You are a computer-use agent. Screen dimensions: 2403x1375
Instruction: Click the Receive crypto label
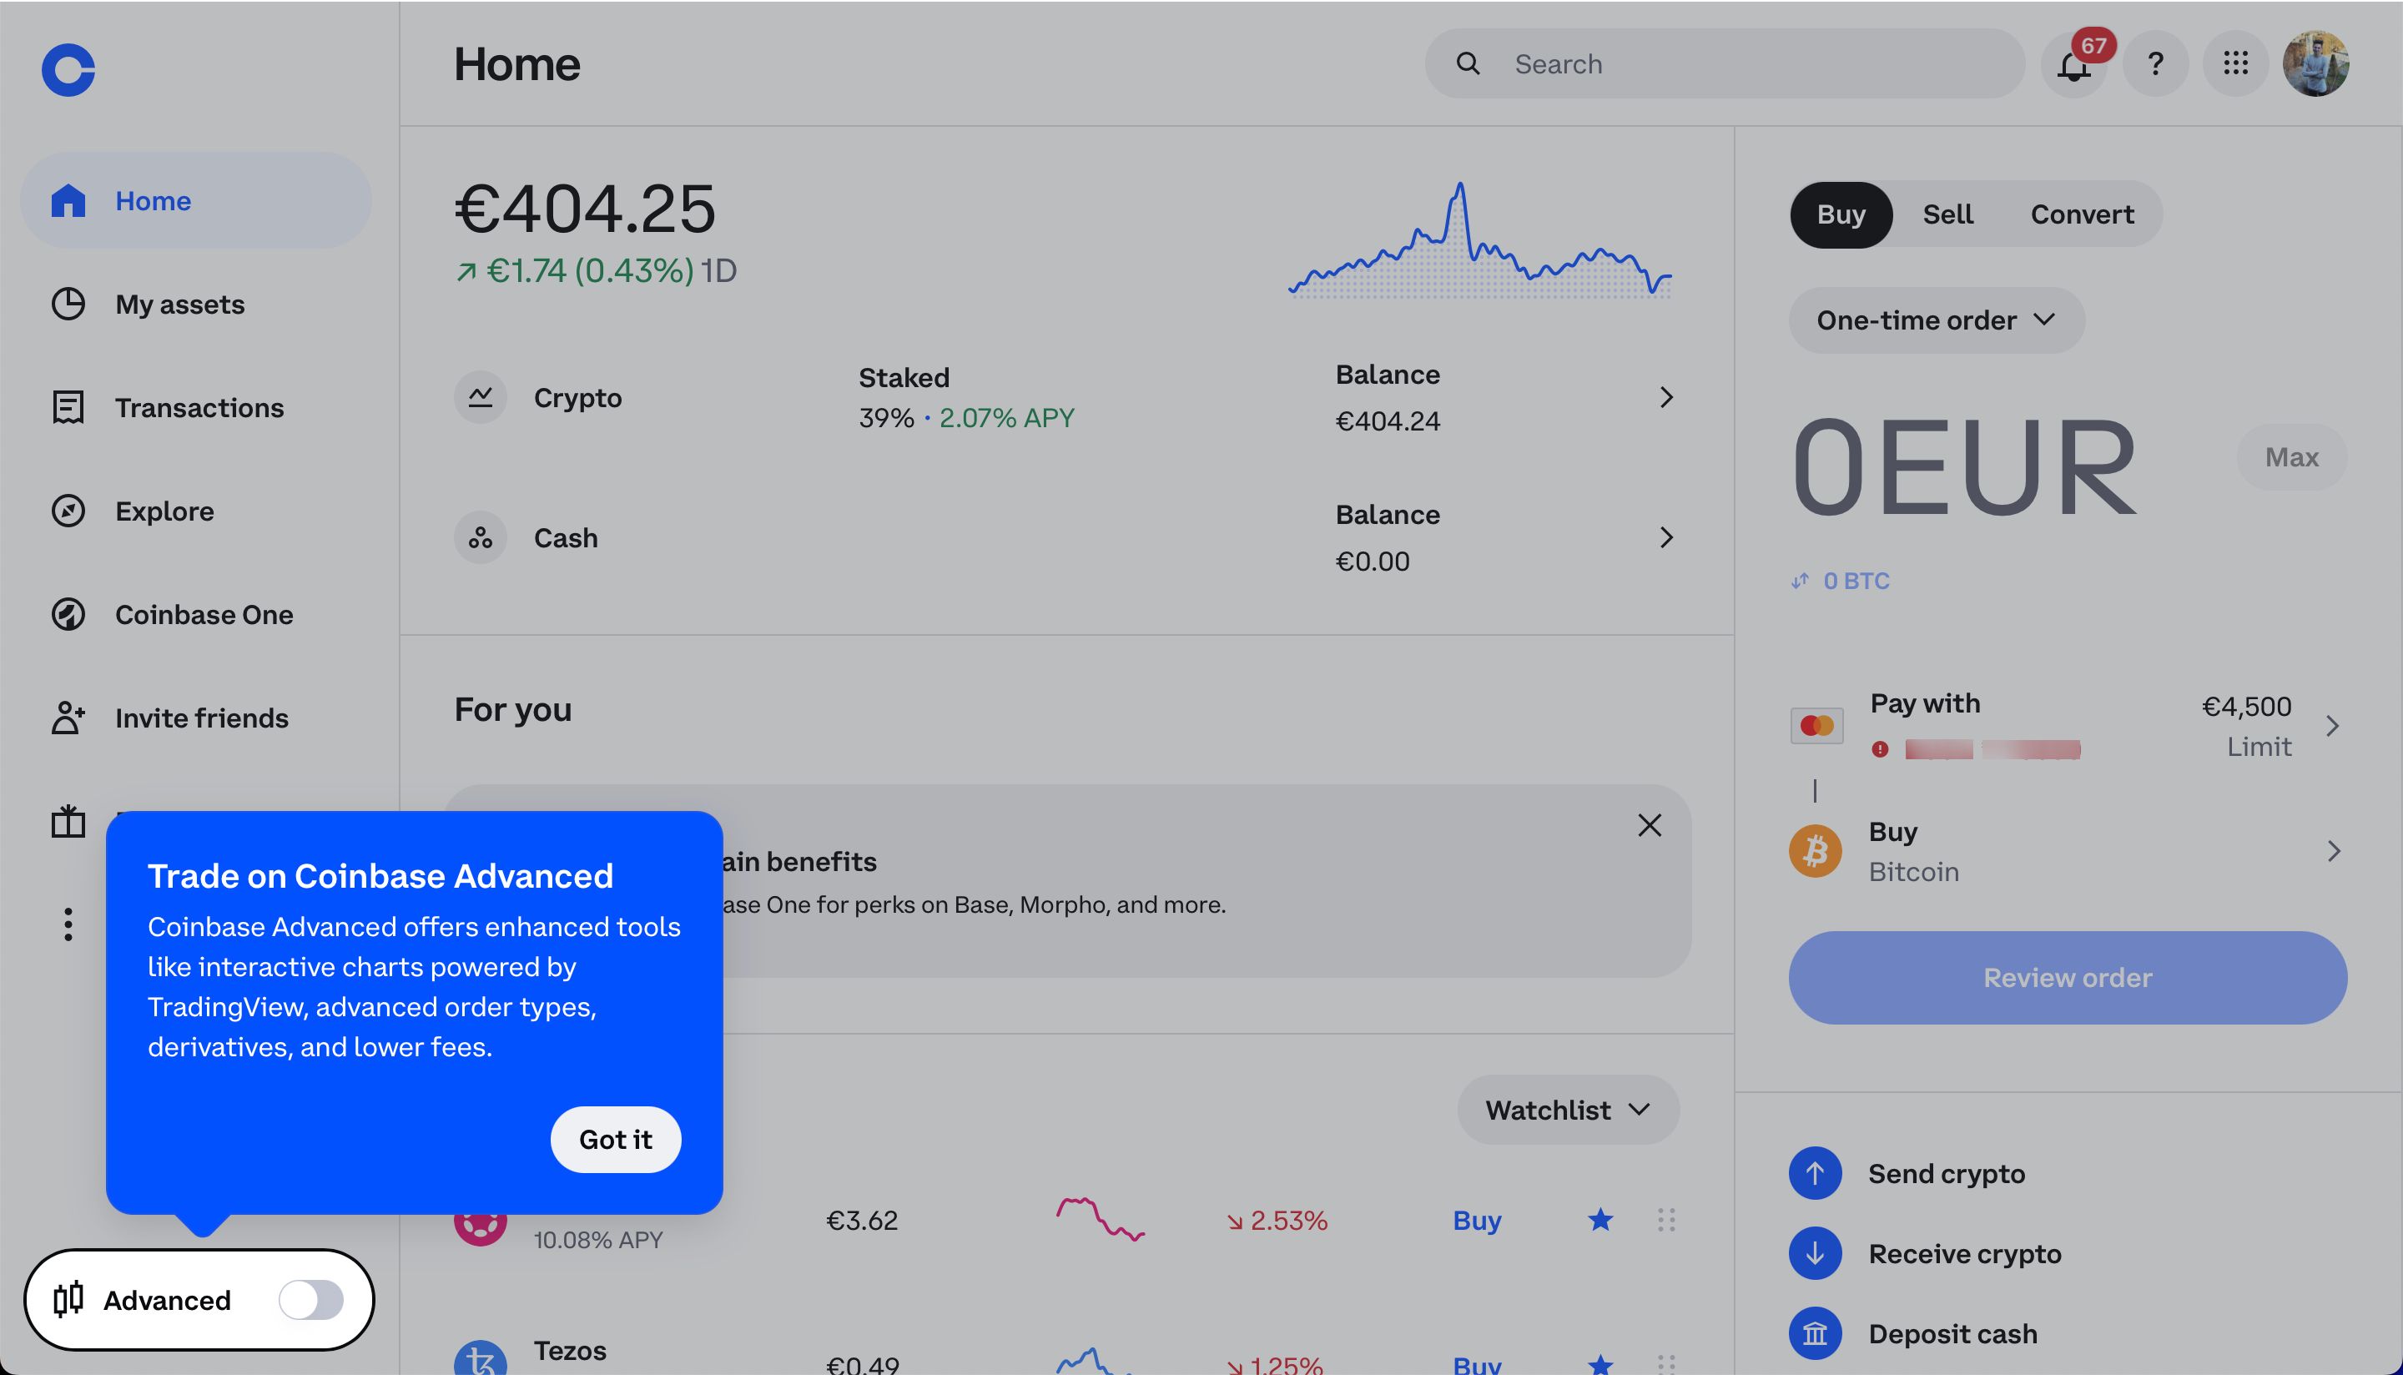point(1964,1253)
